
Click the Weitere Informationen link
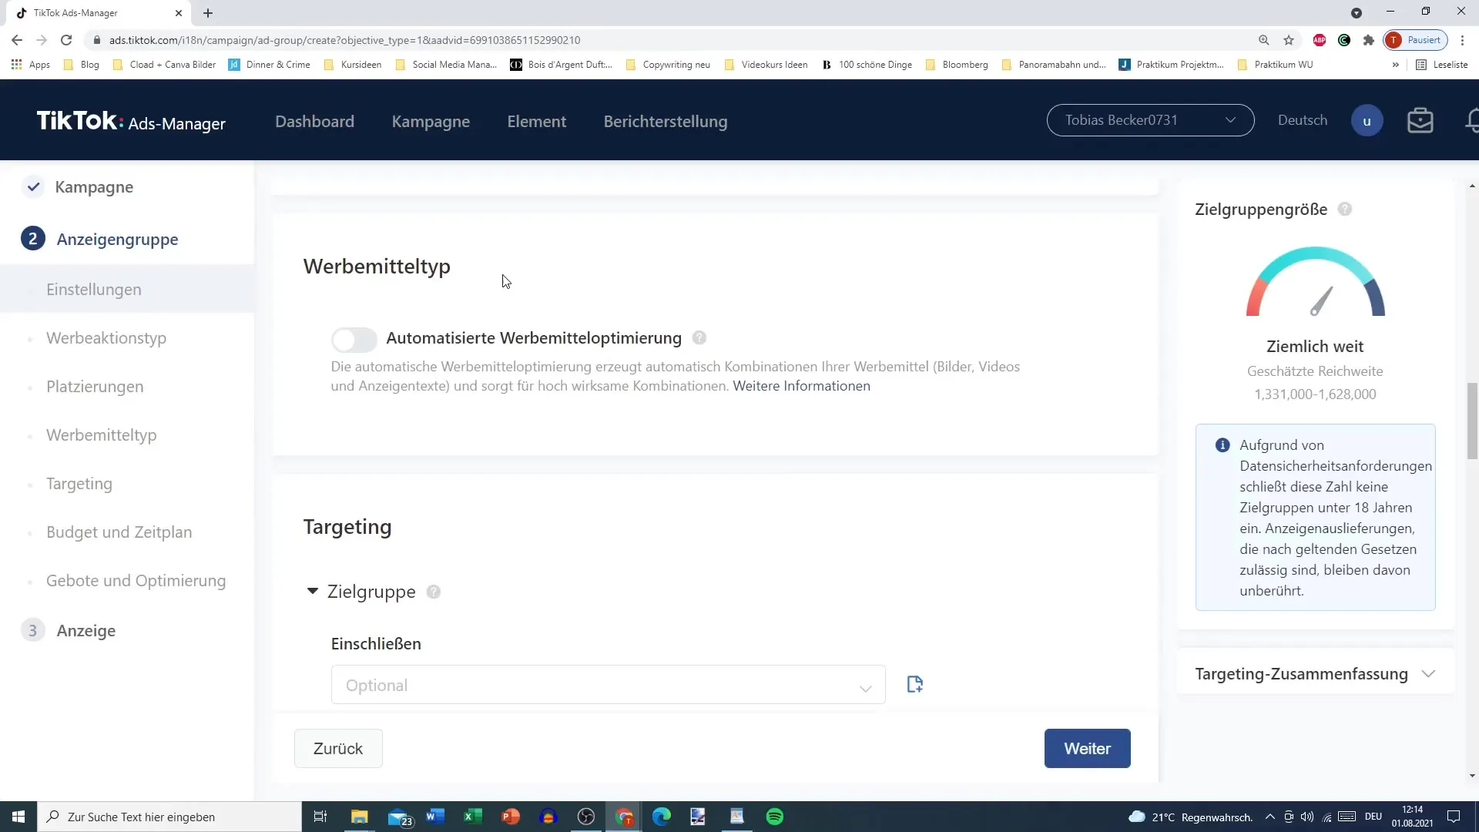click(801, 386)
